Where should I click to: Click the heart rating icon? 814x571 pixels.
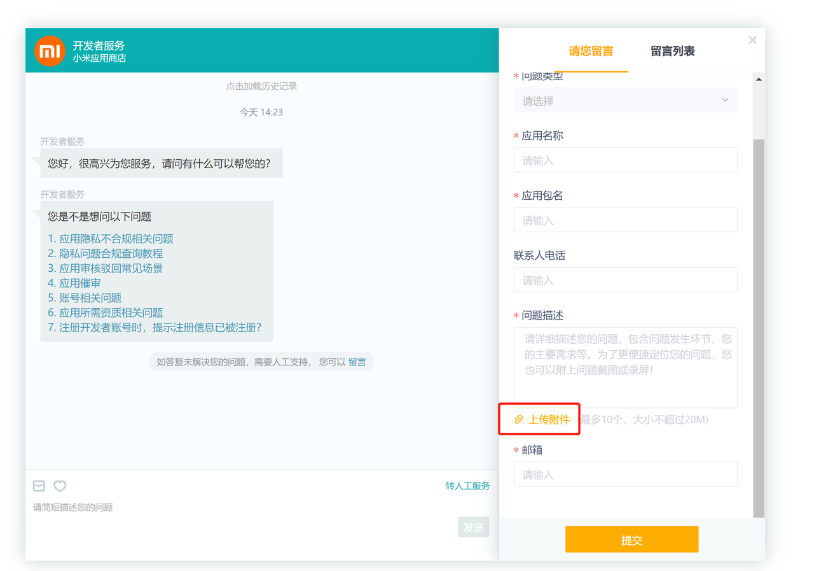click(60, 486)
